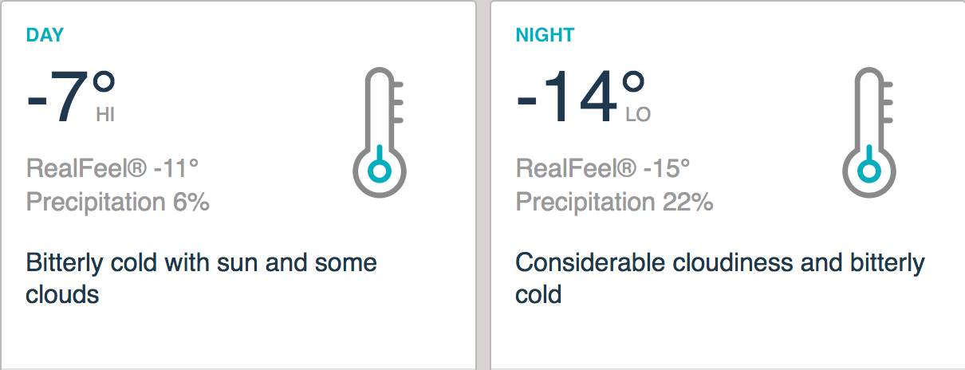The height and width of the screenshot is (370, 965).
Task: Click the Day card thermometer icon
Action: coord(380,132)
